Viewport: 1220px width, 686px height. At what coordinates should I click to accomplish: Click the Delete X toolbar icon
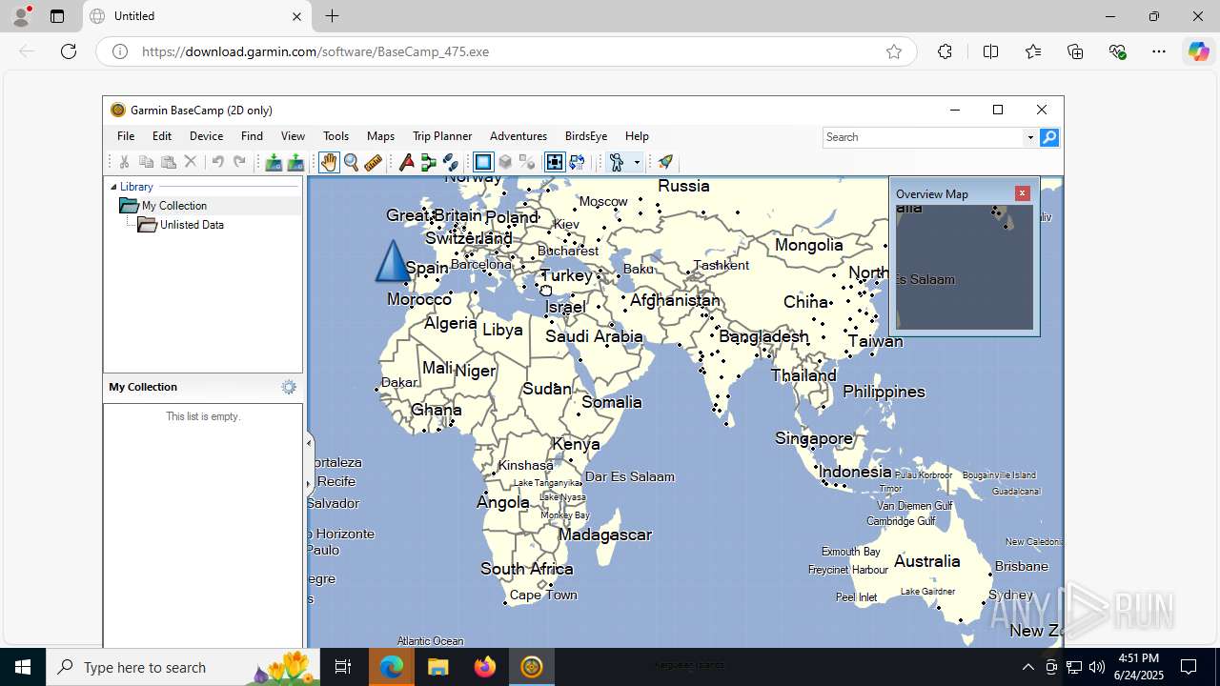(x=191, y=162)
